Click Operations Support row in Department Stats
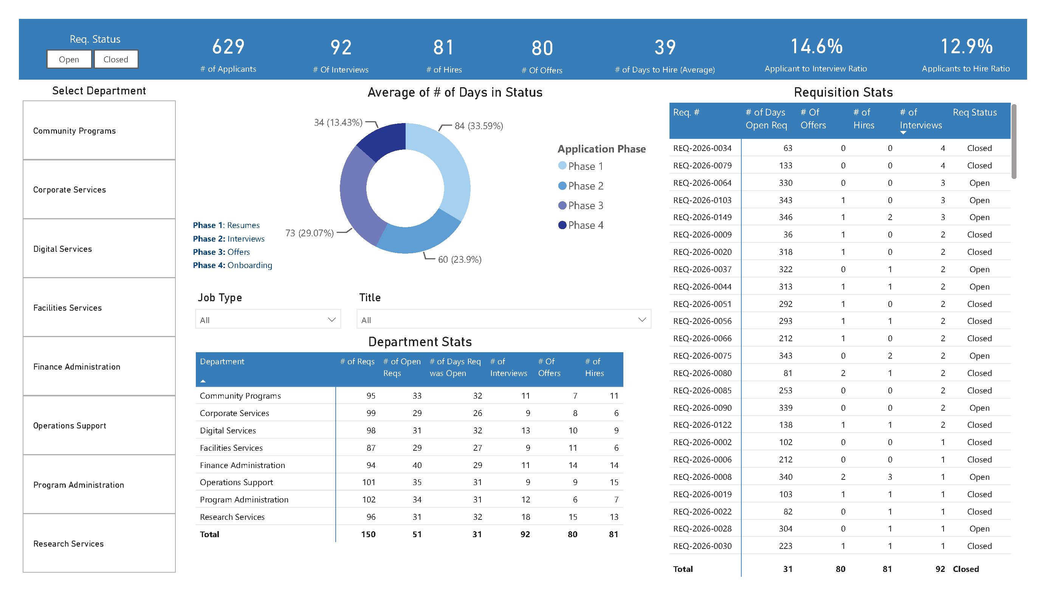 [409, 482]
